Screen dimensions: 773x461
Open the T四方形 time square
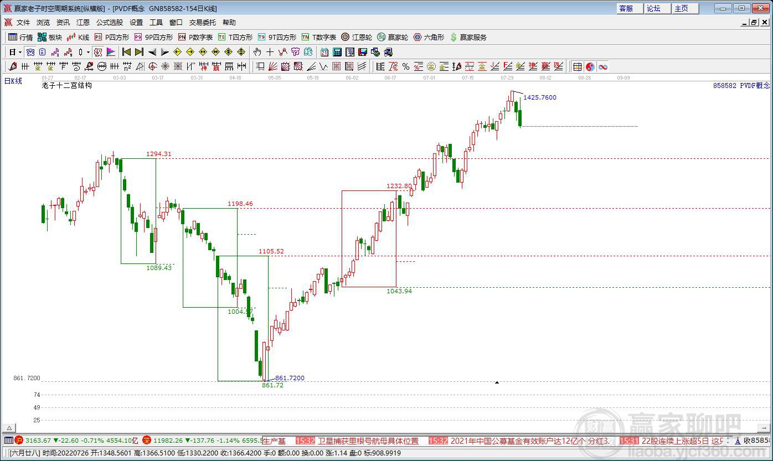[235, 37]
